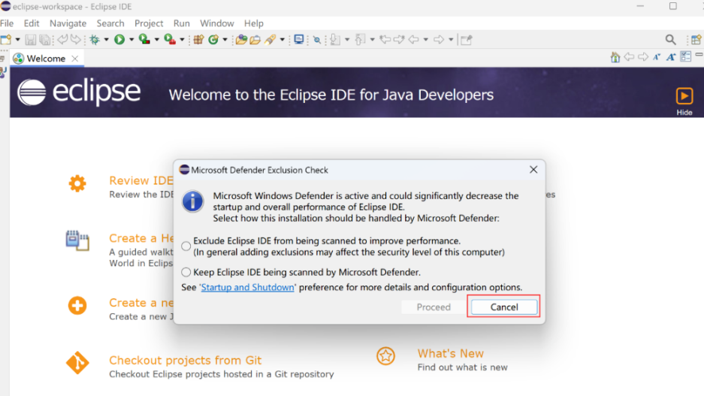Screen dimensions: 704x396
Task: Close the Microsoft Defender Exclusion Check dialog
Action: point(533,170)
